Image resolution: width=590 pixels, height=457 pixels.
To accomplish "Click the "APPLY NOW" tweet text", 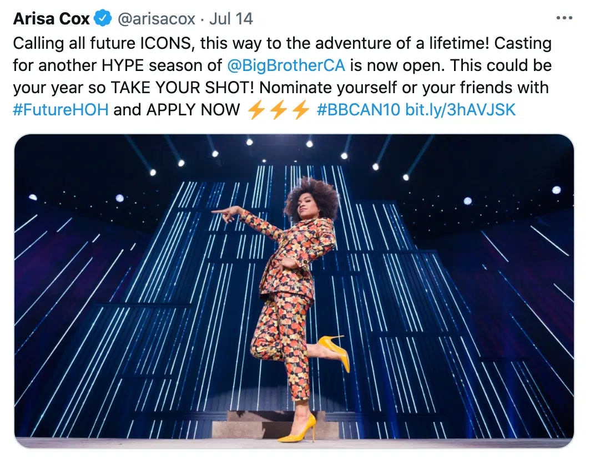I will click(x=193, y=110).
